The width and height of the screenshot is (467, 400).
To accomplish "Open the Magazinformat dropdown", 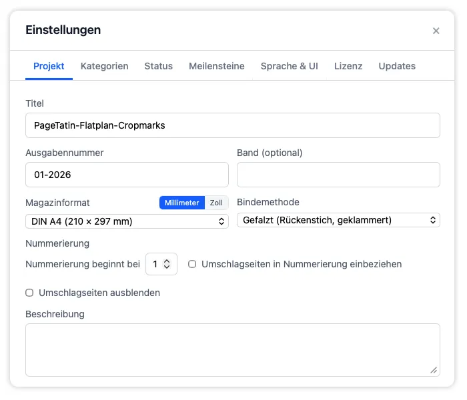I will coord(127,221).
